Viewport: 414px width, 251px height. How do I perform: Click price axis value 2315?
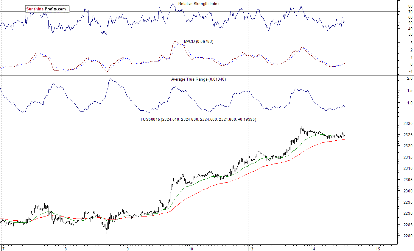click(408, 157)
